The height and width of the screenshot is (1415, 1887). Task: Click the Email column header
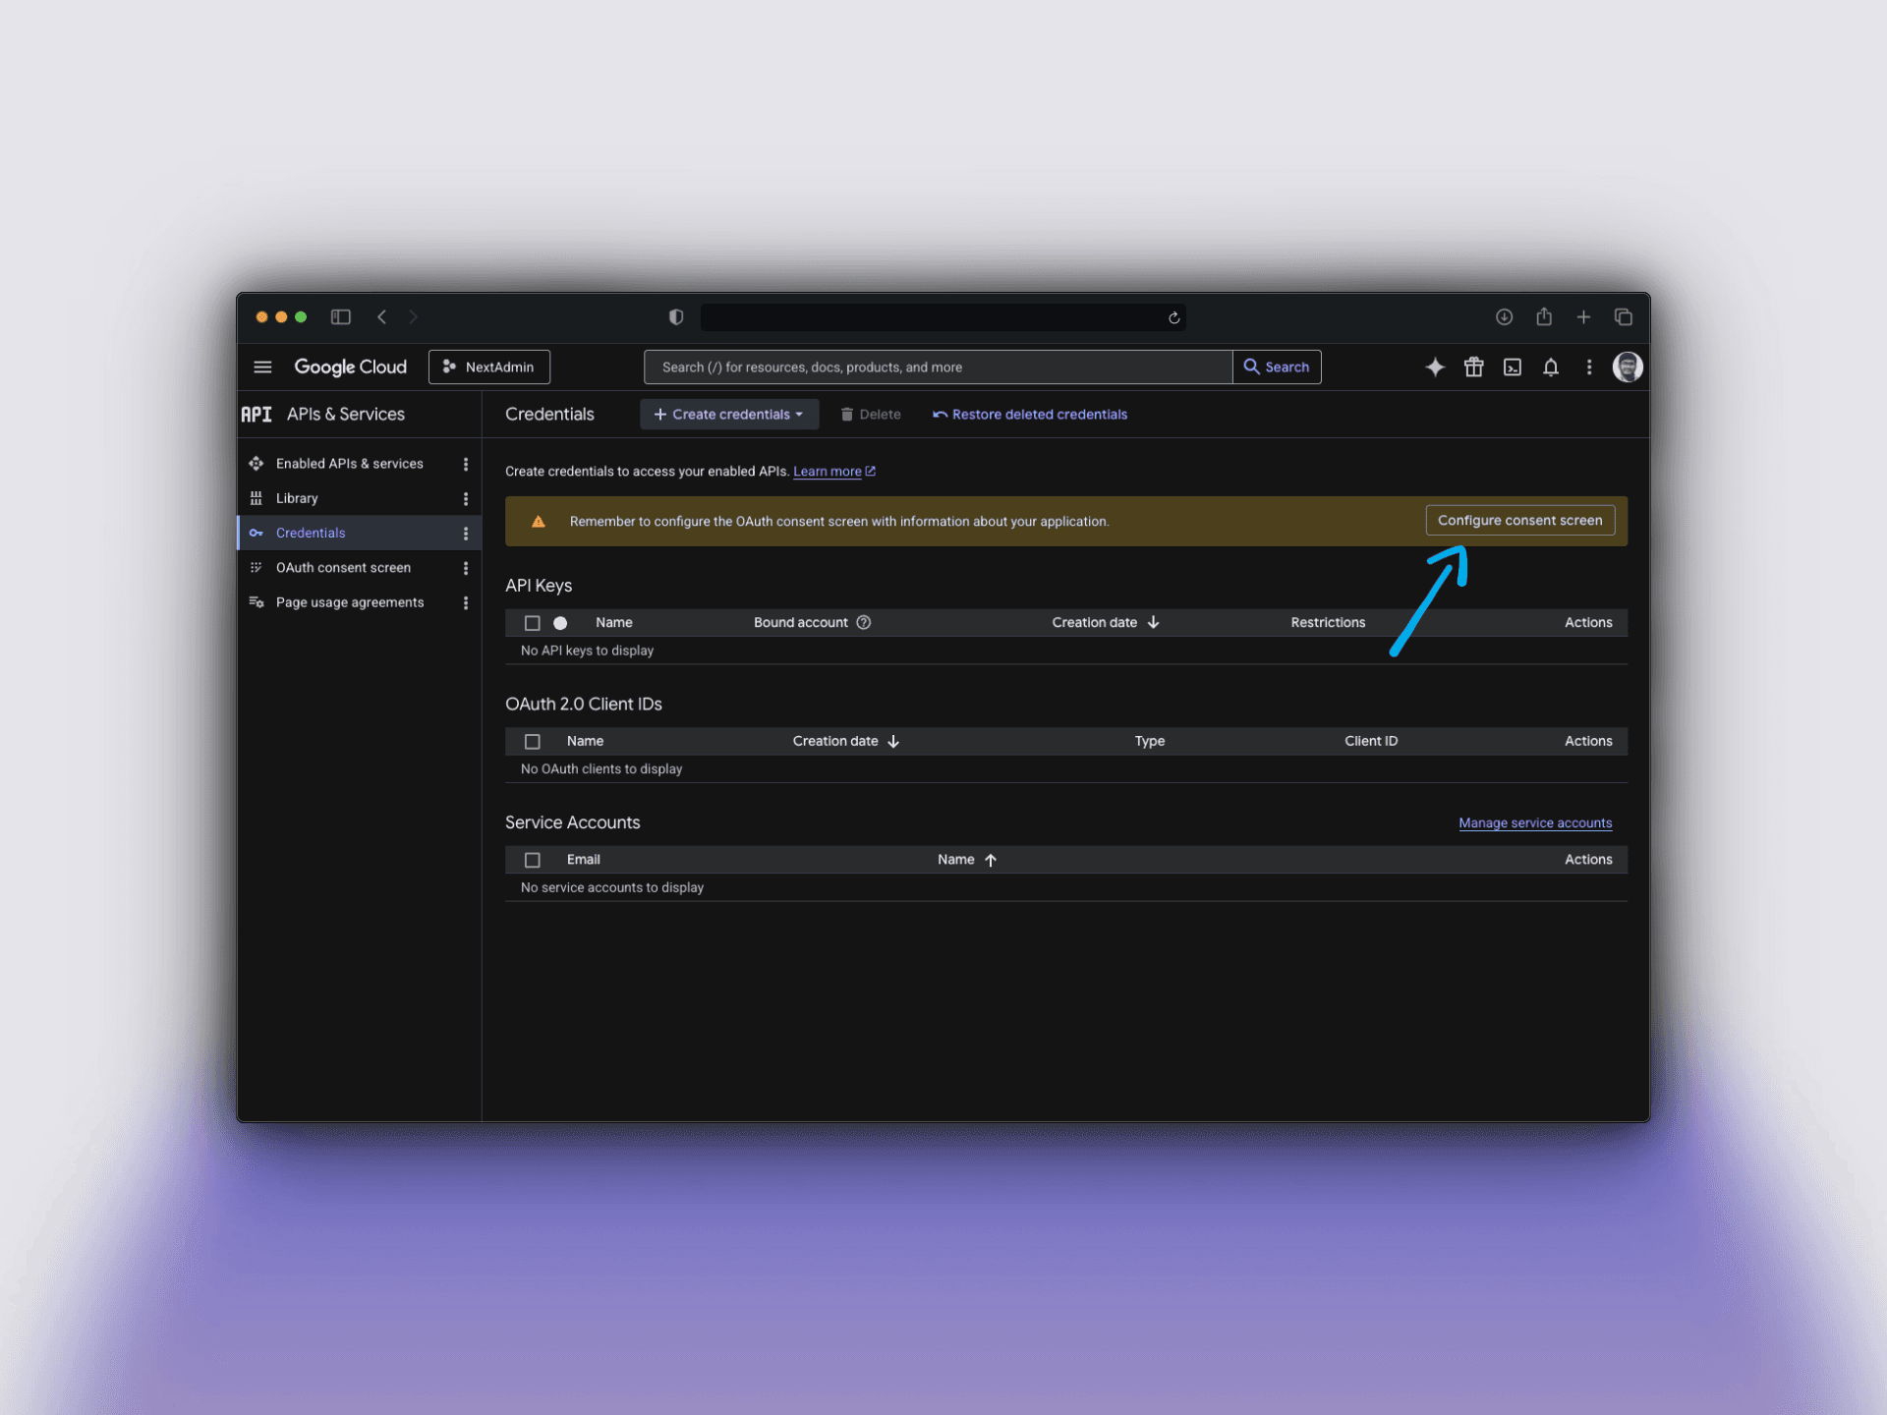point(583,859)
